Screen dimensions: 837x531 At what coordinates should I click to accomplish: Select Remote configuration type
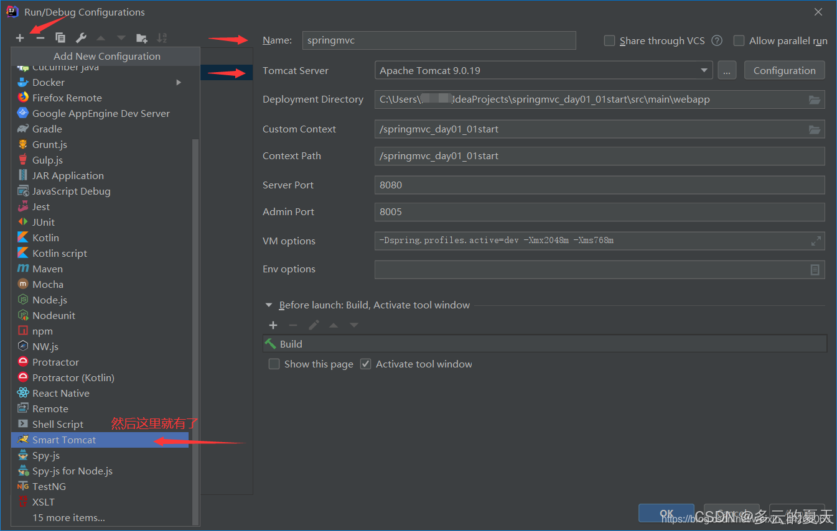(100, 409)
